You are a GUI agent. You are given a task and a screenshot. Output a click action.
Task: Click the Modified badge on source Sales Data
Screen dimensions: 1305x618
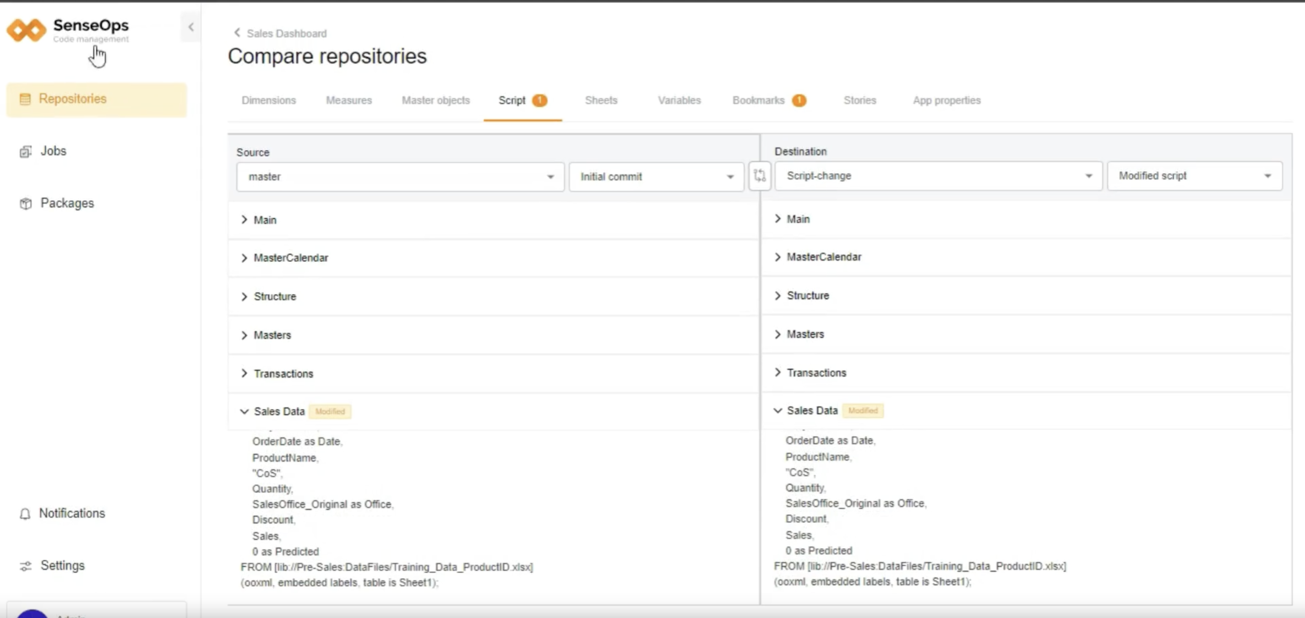[x=330, y=411]
